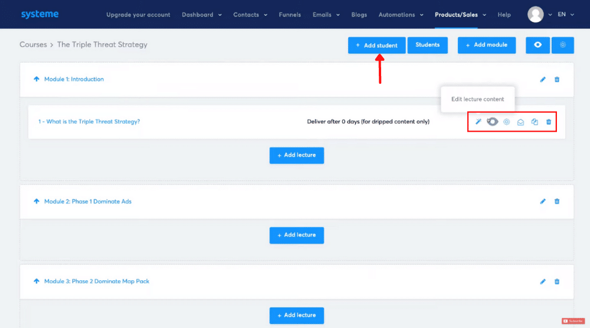The width and height of the screenshot is (590, 328).
Task: Add lecture to Module 2
Action: pos(297,235)
